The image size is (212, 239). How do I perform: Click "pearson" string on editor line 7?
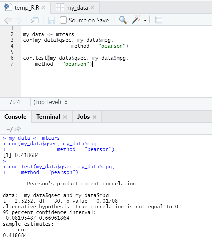(76, 64)
